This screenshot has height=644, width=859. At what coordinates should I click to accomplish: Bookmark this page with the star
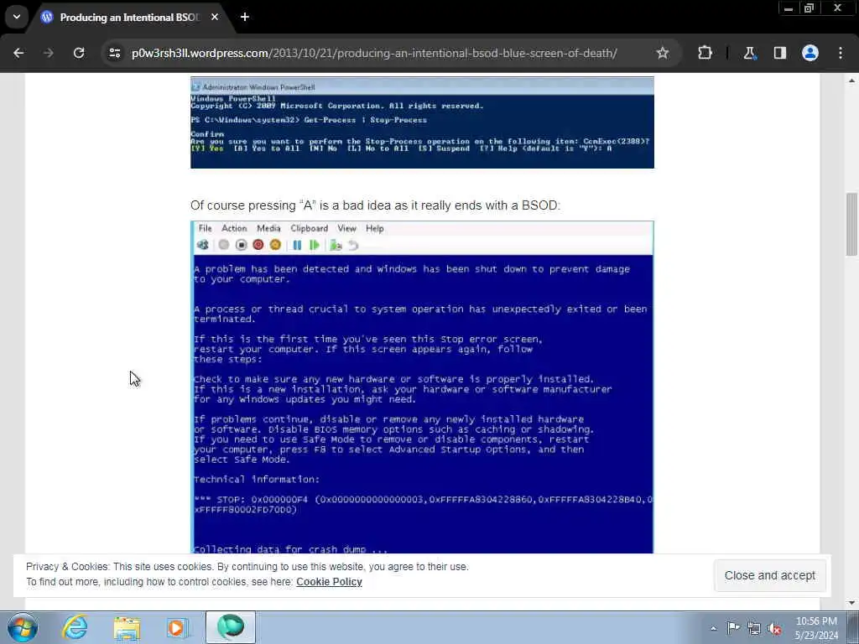click(663, 53)
